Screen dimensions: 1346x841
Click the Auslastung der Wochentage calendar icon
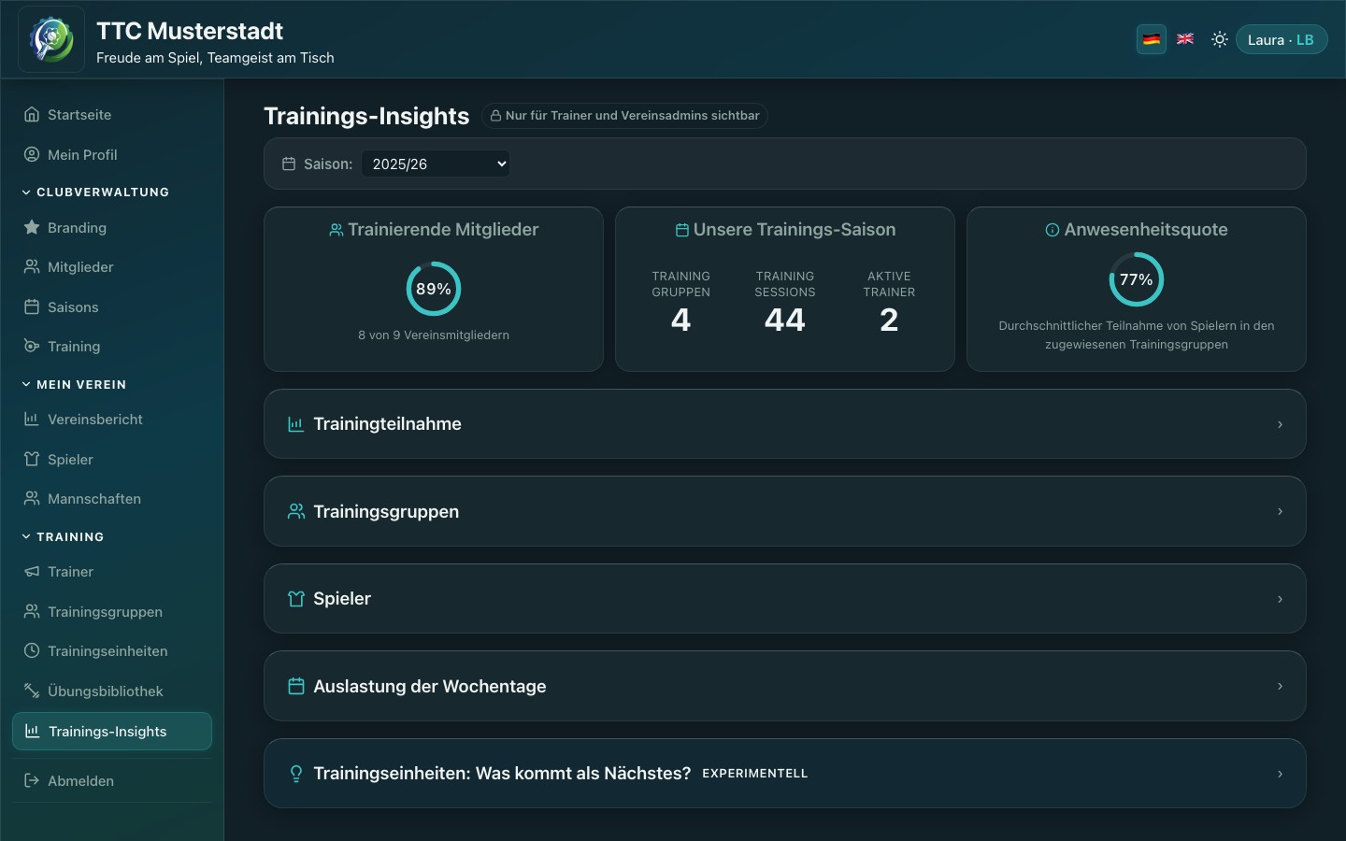click(296, 686)
